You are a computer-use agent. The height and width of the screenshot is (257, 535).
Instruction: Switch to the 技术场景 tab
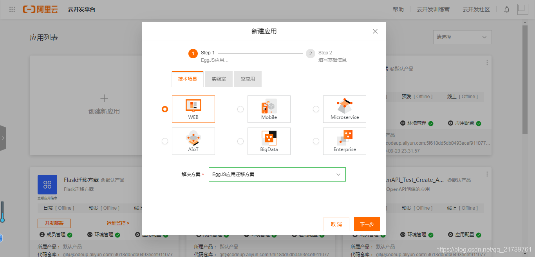coord(188,79)
